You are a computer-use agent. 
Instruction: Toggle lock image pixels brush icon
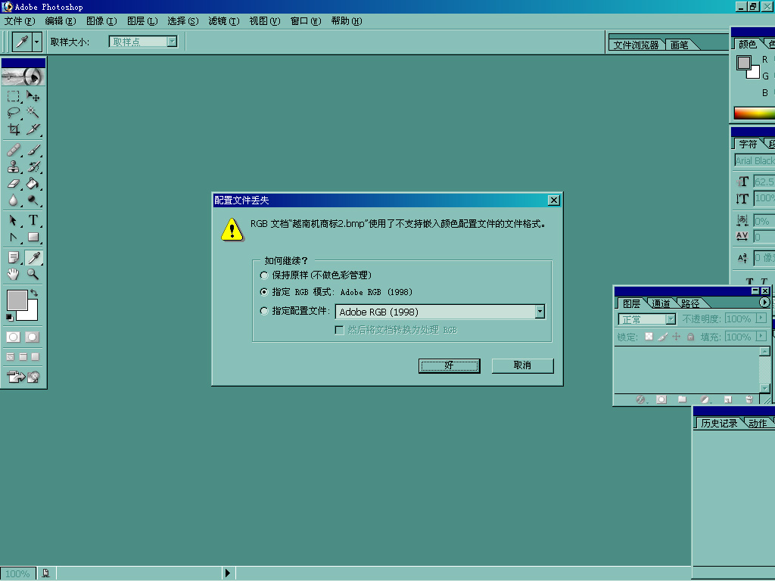[663, 337]
